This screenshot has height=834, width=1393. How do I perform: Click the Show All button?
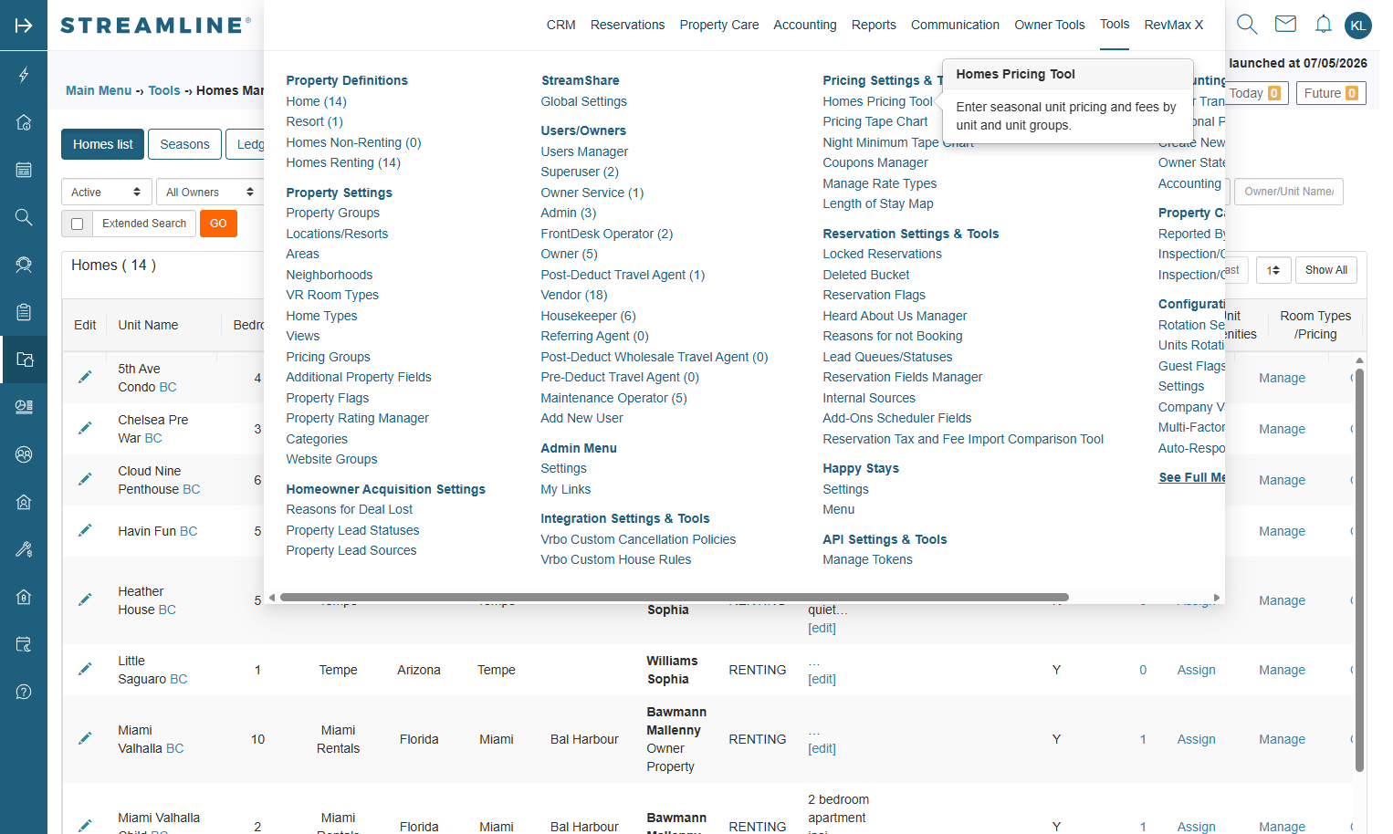tap(1325, 270)
